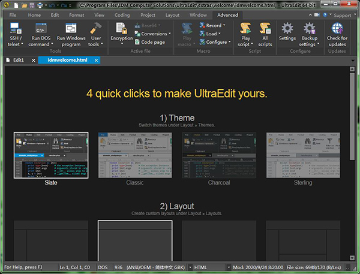Click the Play script icon
360x274 pixels.
click(245, 28)
